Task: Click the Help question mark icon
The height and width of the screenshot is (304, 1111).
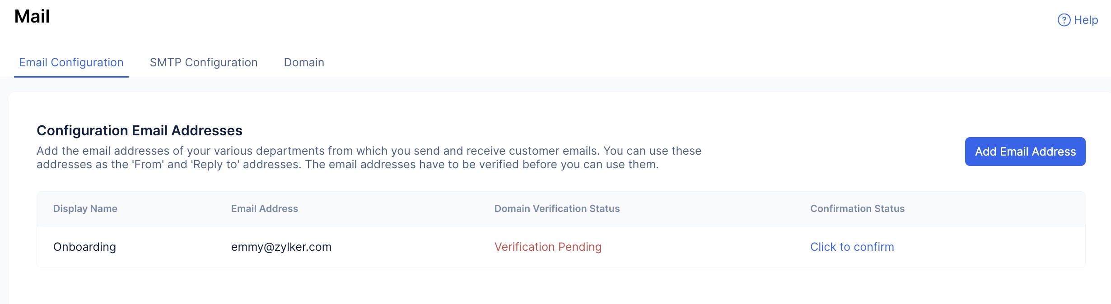Action: (x=1064, y=20)
